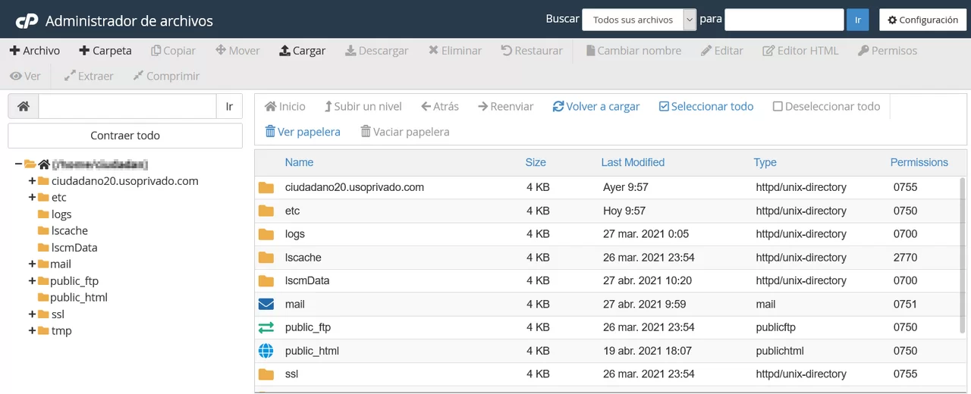Click public_ftp arrows icon in list
Viewport: 971px width, 394px height.
click(x=266, y=327)
